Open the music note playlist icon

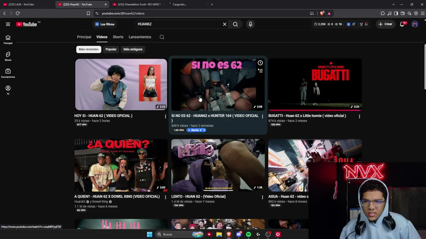(x=389, y=13)
